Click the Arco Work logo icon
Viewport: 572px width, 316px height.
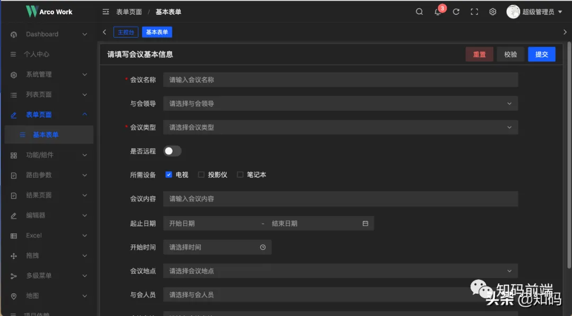pyautogui.click(x=32, y=11)
